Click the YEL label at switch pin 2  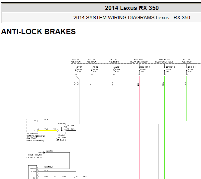point(46,129)
